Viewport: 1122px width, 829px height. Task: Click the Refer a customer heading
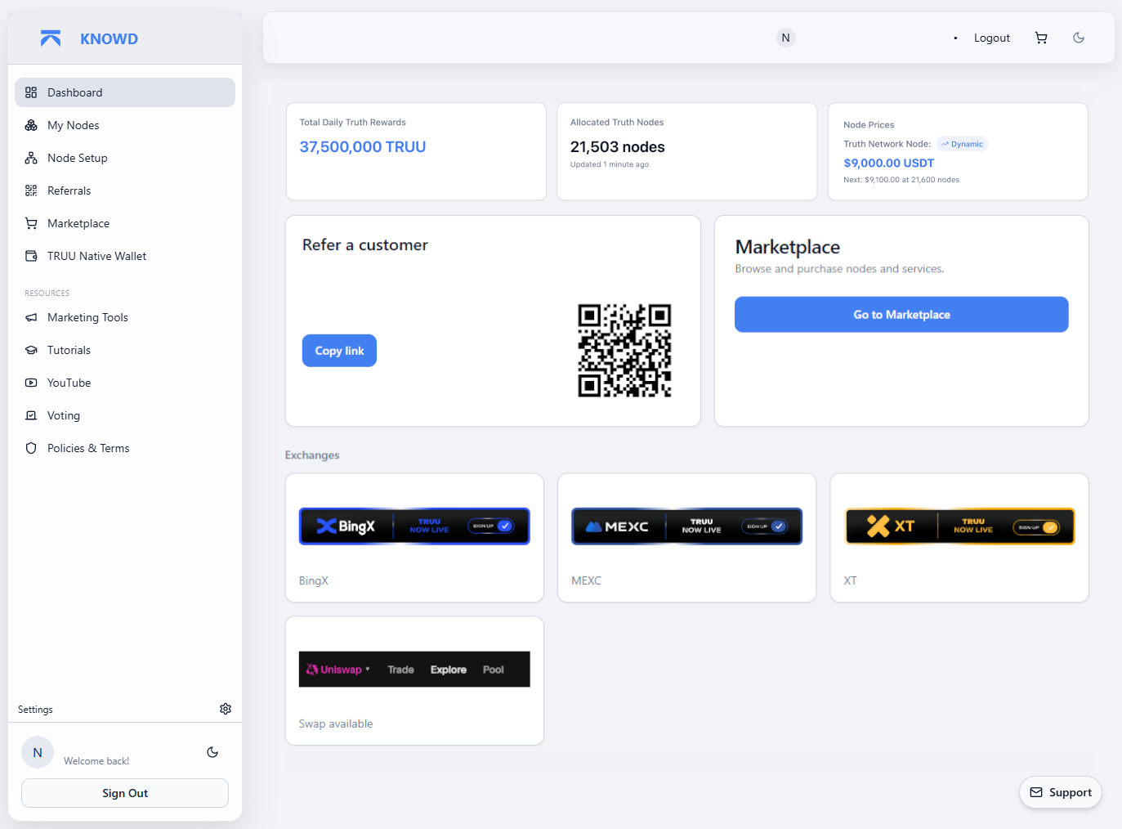pos(365,244)
